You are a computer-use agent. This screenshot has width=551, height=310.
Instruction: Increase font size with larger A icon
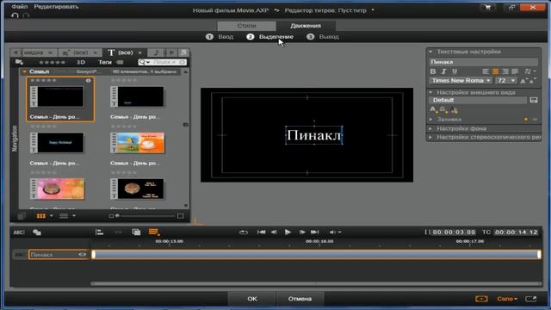pos(524,81)
